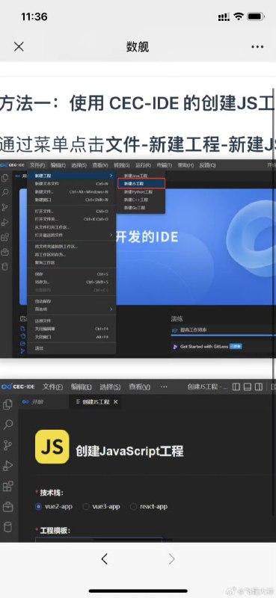The height and width of the screenshot is (598, 276).
Task: Tap the browser forward arrow
Action: (x=171, y=559)
